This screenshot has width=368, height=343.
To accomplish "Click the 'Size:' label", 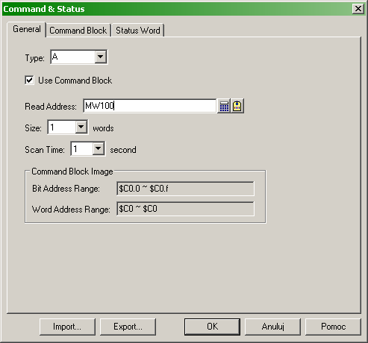I will point(33,128).
